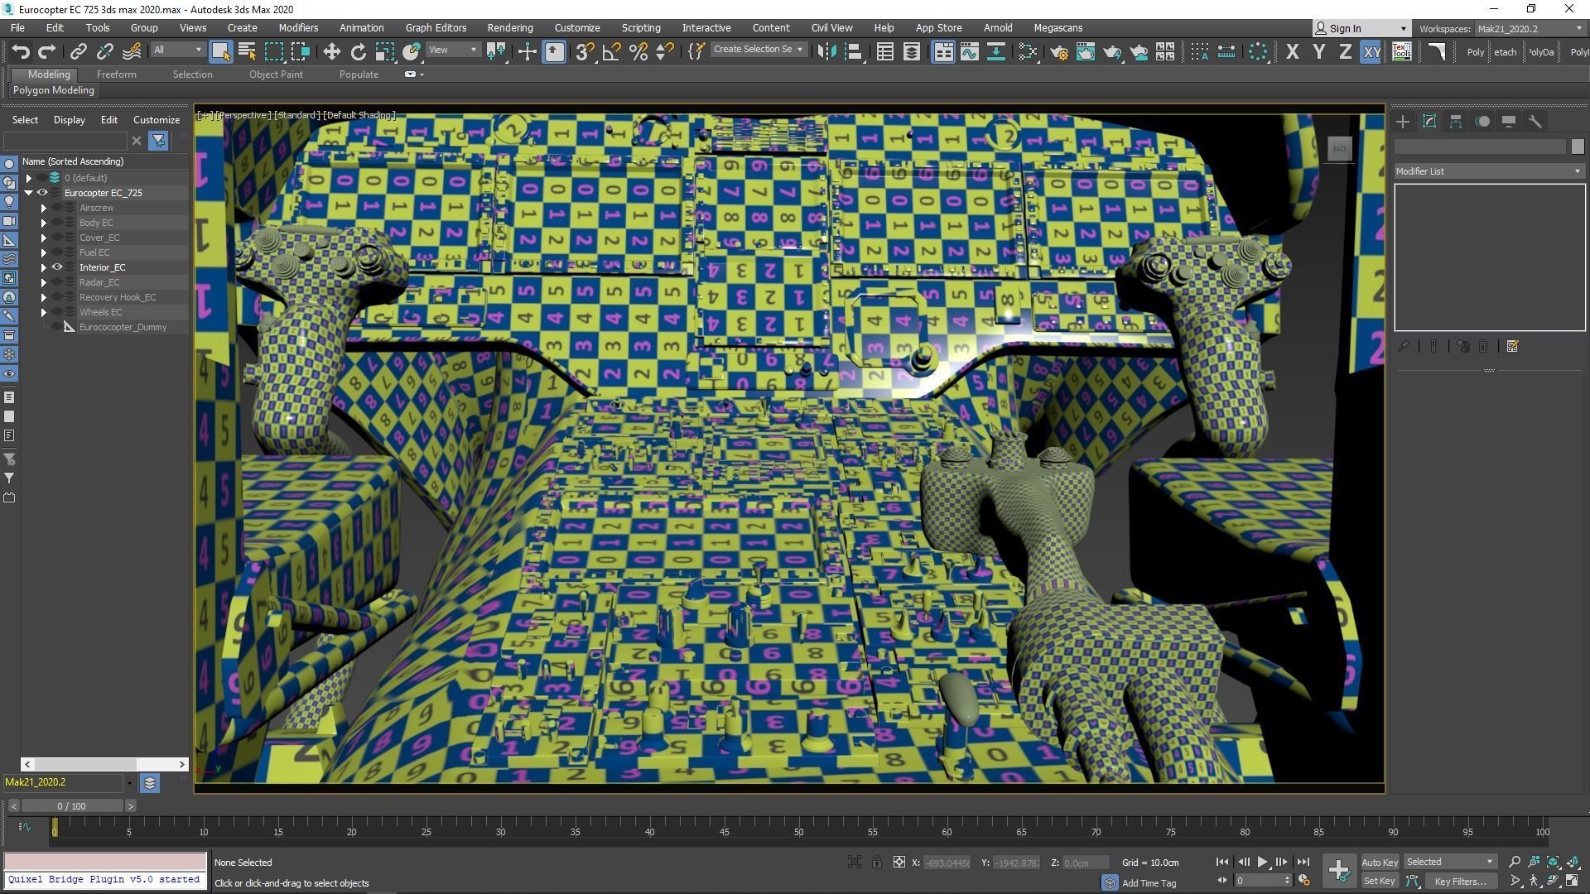Open the Rendering menu
The image size is (1590, 894).
click(x=509, y=28)
